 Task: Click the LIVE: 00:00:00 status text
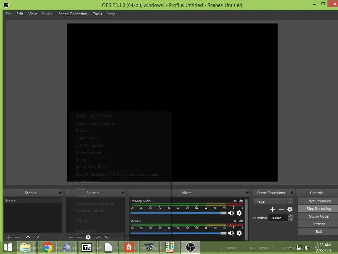(229, 248)
